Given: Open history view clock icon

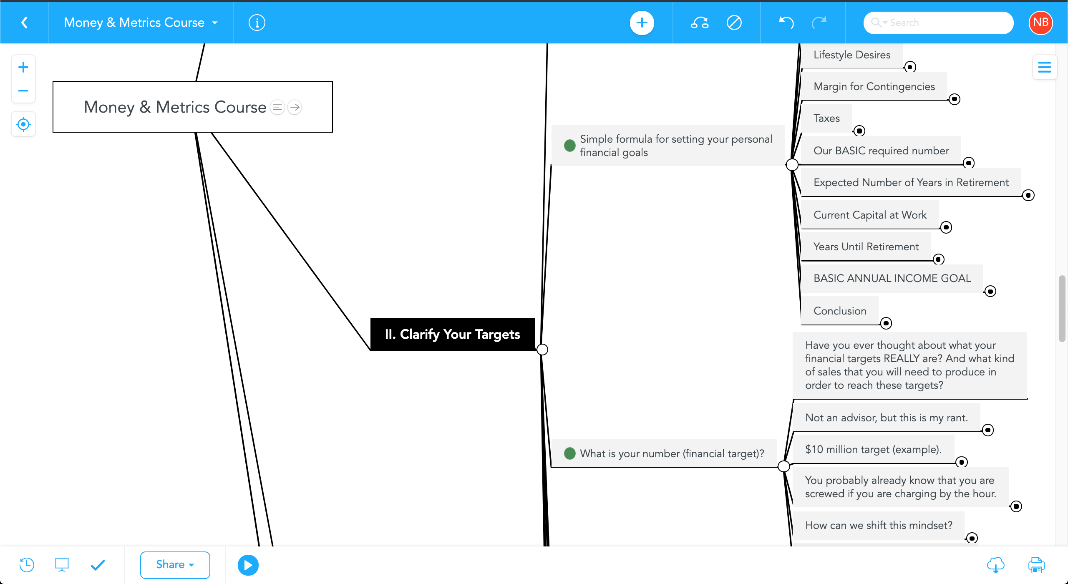Looking at the screenshot, I should tap(27, 565).
